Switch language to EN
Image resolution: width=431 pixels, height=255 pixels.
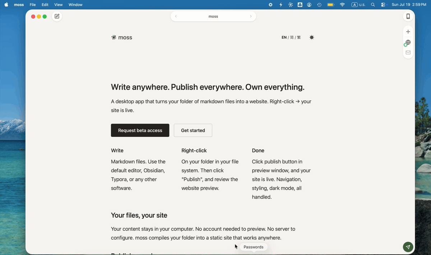[x=284, y=38]
